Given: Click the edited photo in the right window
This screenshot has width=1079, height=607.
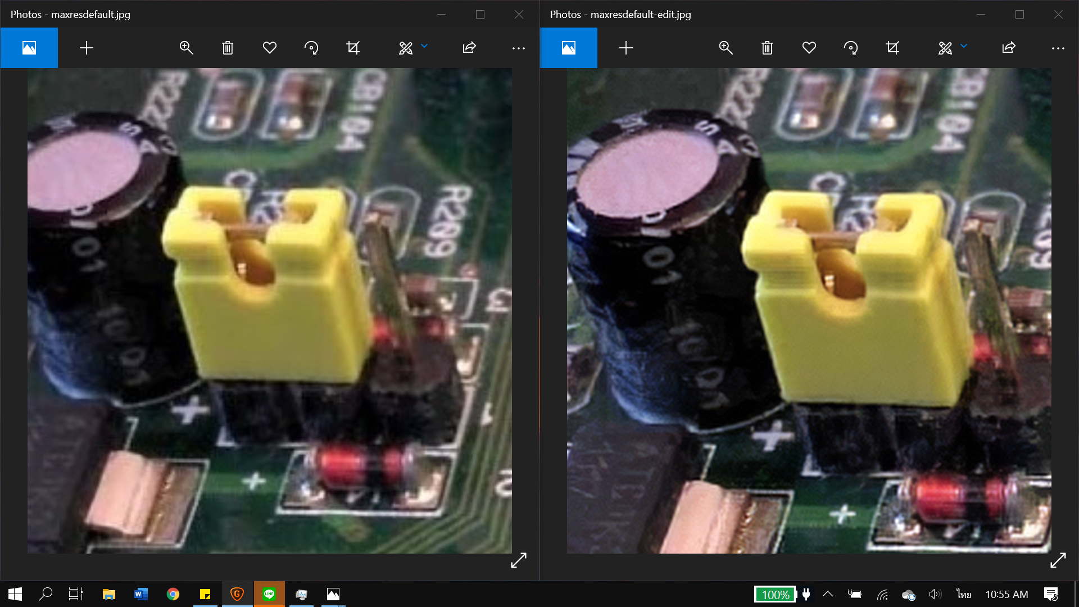Looking at the screenshot, I should coord(809,311).
